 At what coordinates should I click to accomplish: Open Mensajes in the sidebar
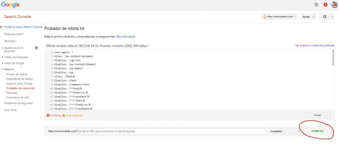point(10,41)
